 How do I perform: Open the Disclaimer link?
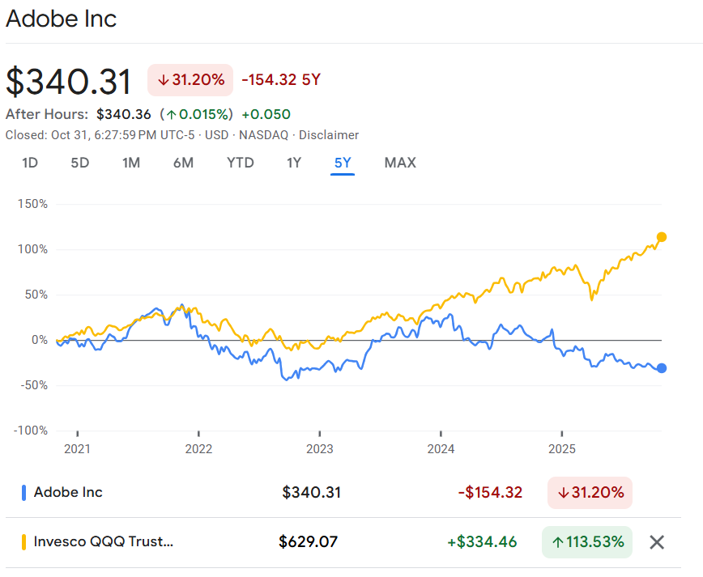(x=329, y=135)
